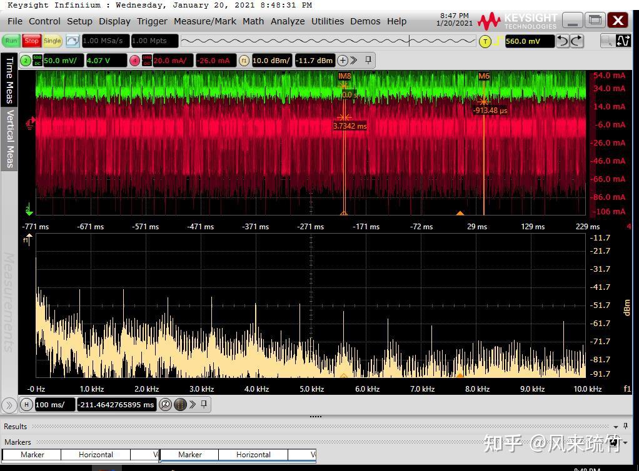Click the Single acquisition button

tap(52, 41)
